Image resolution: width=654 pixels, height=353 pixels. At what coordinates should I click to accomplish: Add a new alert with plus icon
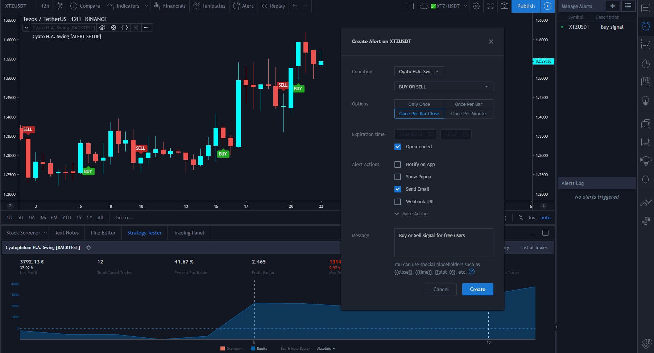[x=613, y=6]
